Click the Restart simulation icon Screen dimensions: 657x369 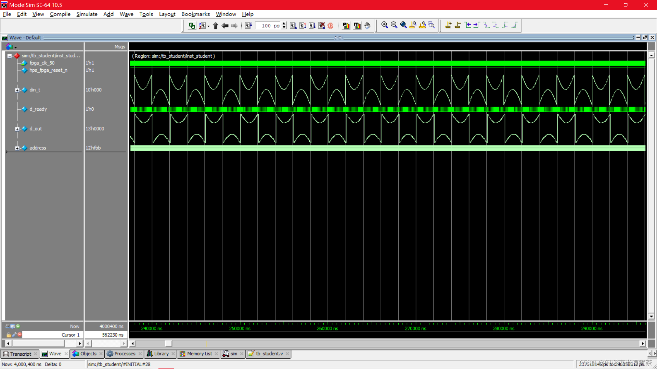point(249,26)
